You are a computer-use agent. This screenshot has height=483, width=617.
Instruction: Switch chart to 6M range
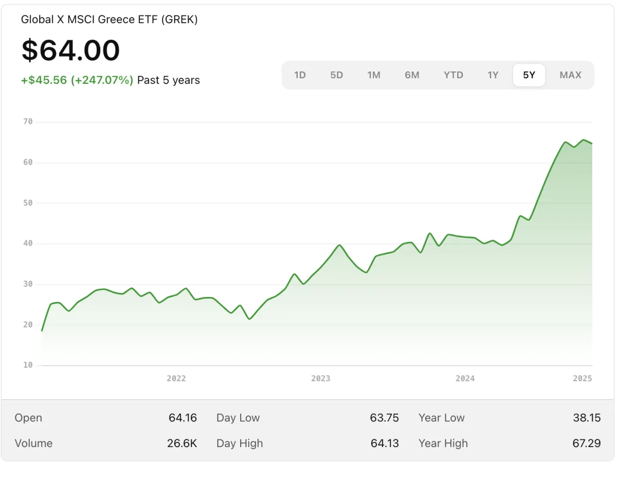(x=412, y=75)
